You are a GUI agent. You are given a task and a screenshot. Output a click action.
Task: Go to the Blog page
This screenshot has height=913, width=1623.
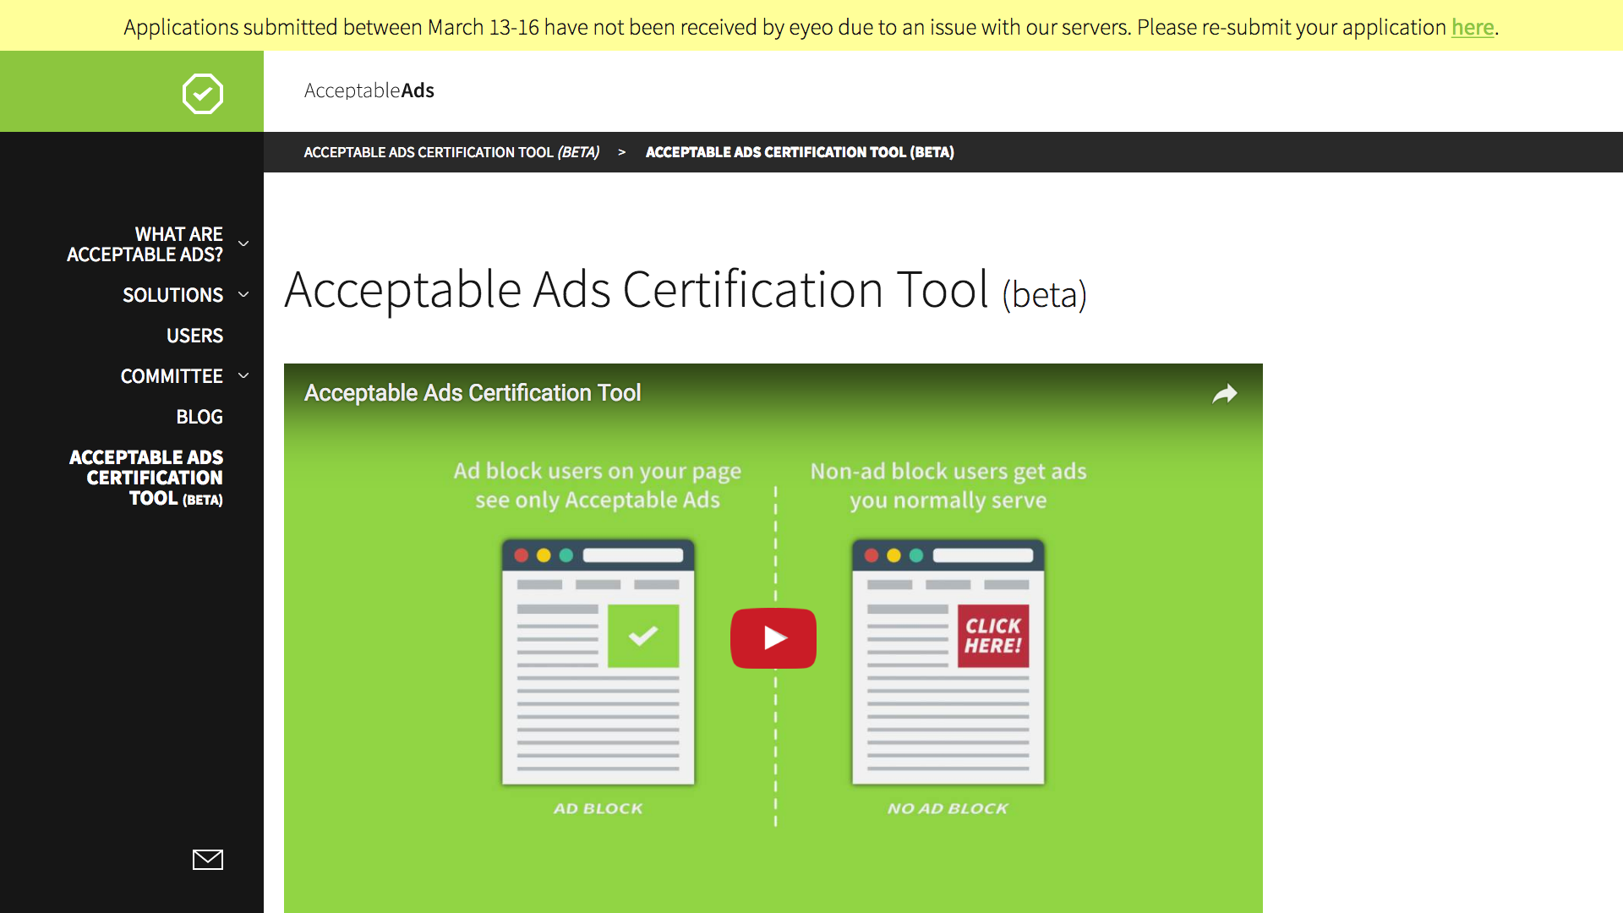point(199,417)
